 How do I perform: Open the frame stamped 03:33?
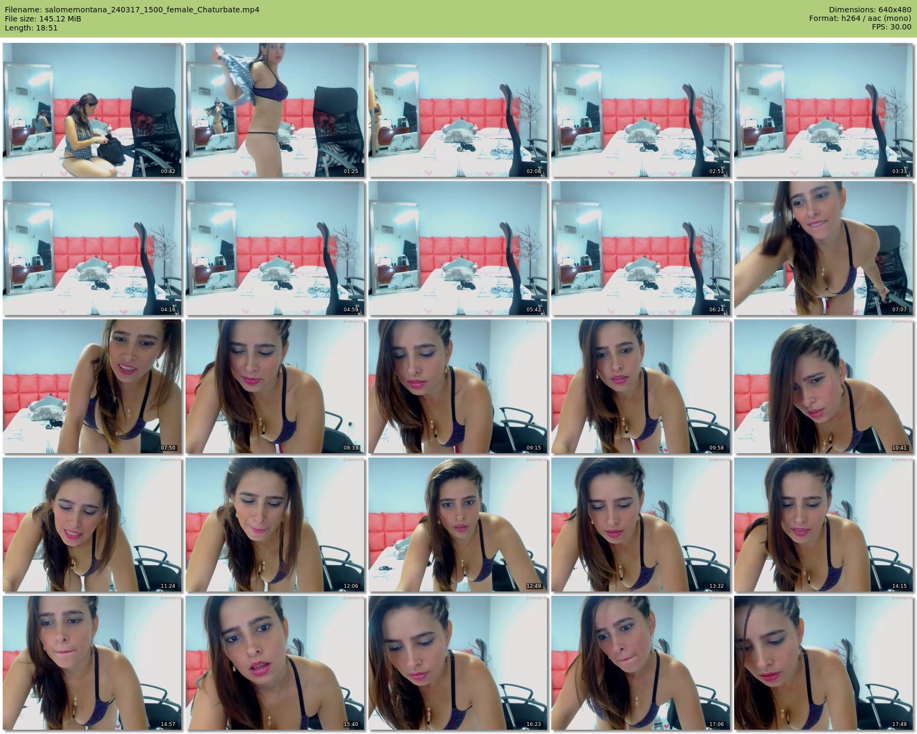(823, 110)
